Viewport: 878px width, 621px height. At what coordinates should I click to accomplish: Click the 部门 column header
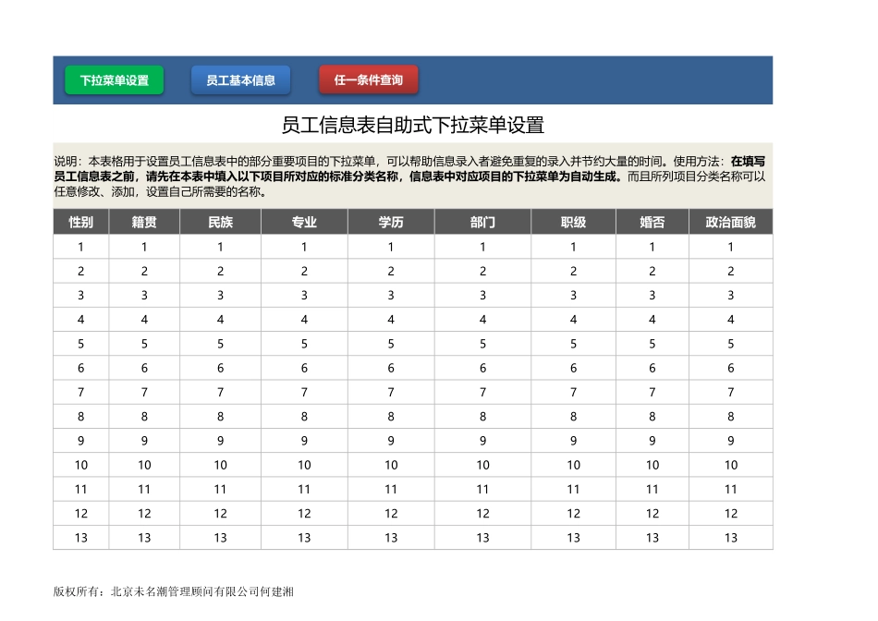(482, 222)
